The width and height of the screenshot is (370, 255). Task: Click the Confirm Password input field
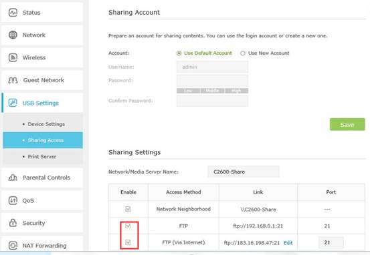click(x=212, y=101)
